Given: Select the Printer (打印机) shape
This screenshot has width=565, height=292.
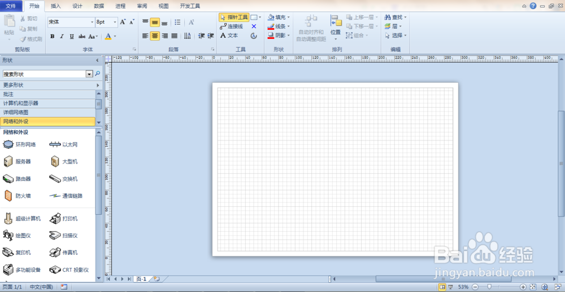Looking at the screenshot, I should (64, 219).
